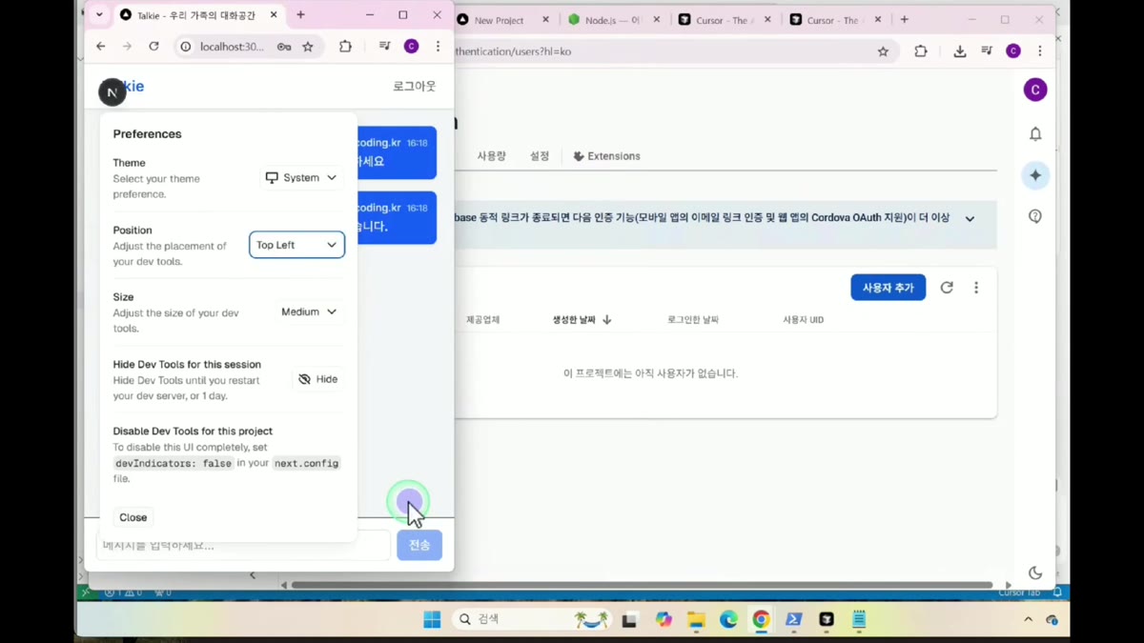Screen dimensions: 1144x643
Task: Switch to the first Cursor tab
Action: [725, 20]
